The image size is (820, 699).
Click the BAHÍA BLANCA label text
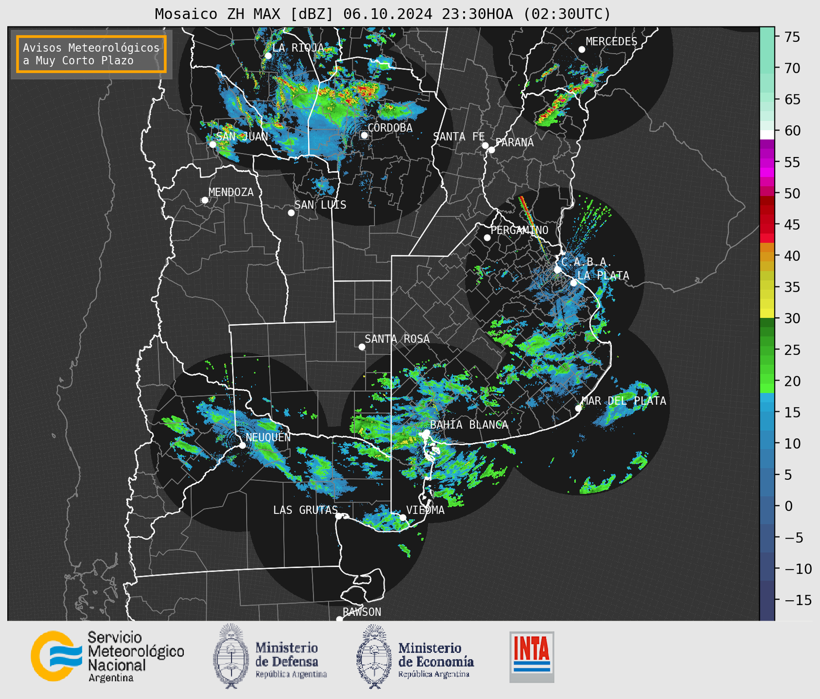(x=469, y=425)
